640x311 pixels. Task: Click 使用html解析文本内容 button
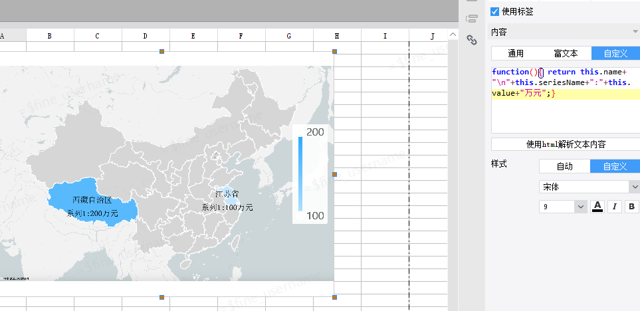pyautogui.click(x=565, y=144)
